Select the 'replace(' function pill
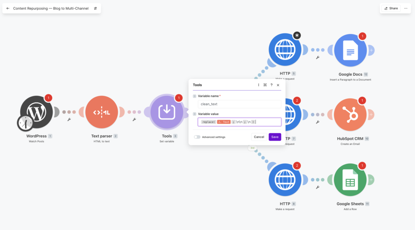Image resolution: width=415 pixels, height=230 pixels. coord(209,122)
